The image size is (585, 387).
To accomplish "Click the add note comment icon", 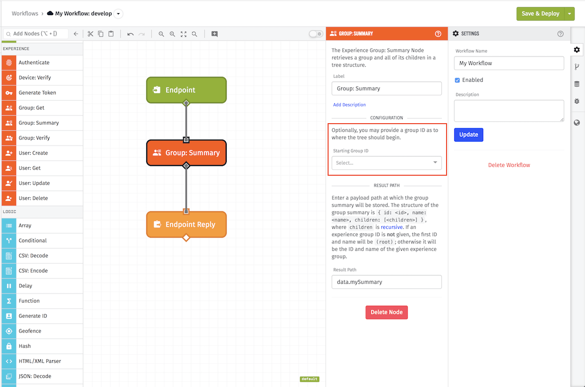I will point(214,34).
